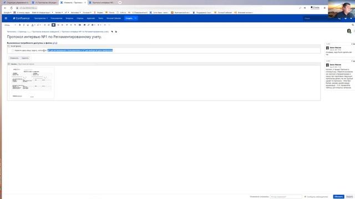Click the change description input at the bottom
Image resolution: width=355 pixels, height=199 pixels.
point(286,197)
